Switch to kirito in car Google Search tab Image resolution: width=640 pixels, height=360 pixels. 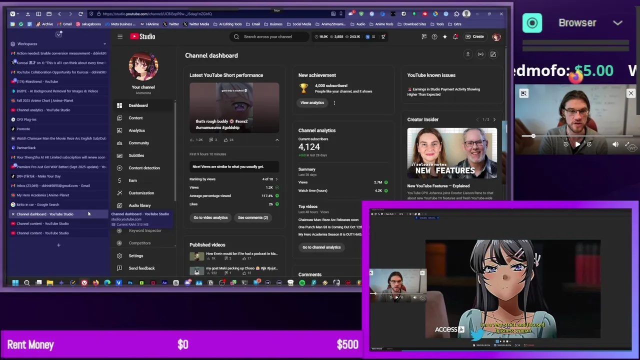58,204
